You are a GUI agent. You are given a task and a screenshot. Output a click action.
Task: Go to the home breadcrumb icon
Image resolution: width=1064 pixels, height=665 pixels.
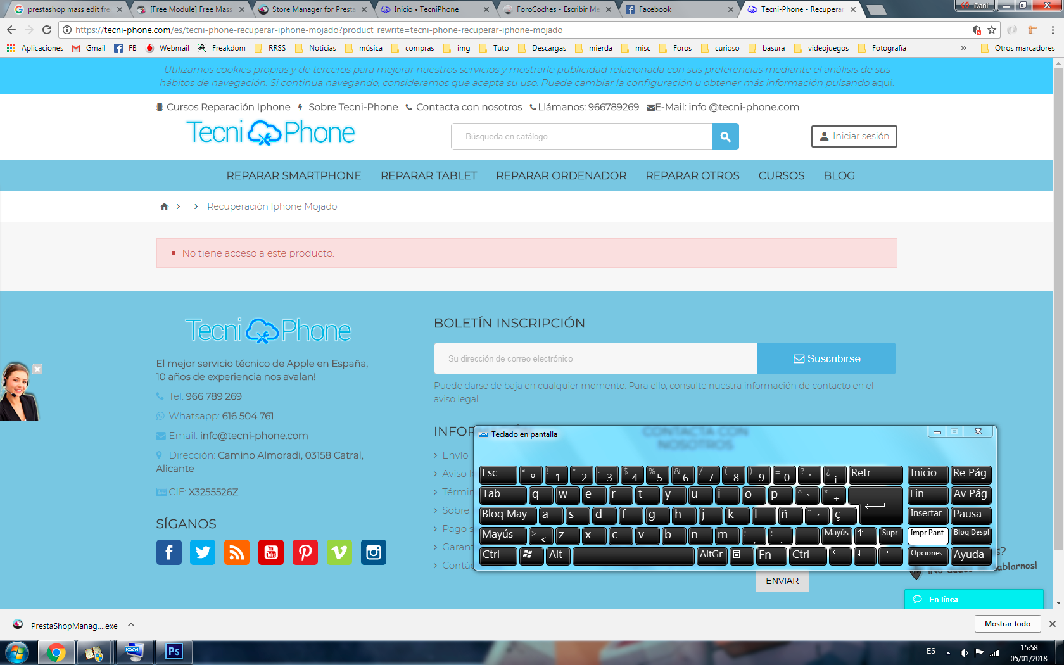pos(165,206)
